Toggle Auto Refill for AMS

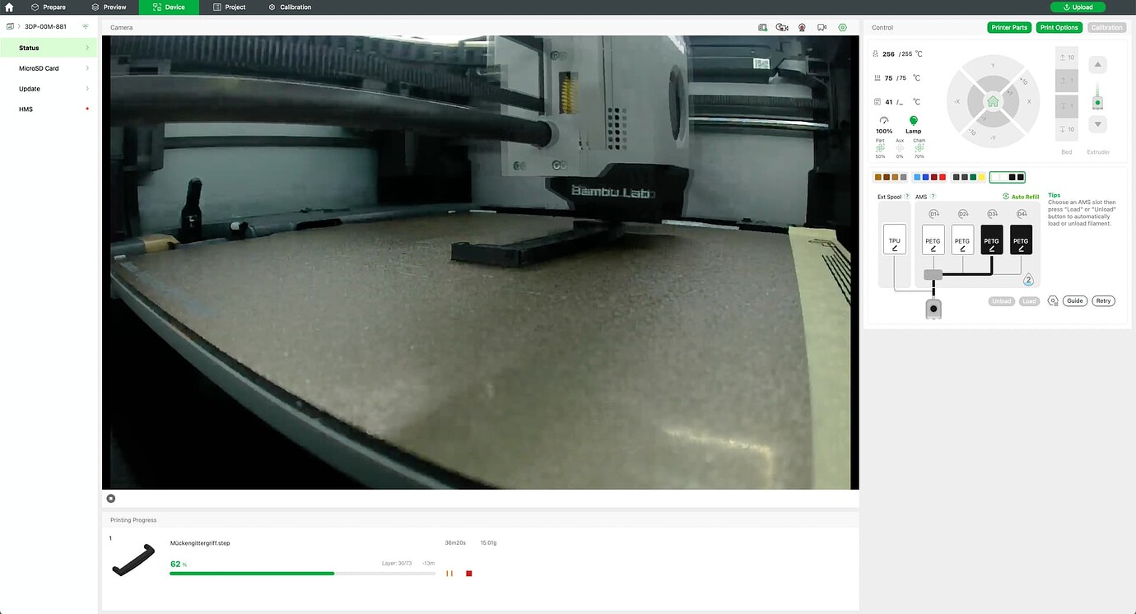[x=1021, y=197]
